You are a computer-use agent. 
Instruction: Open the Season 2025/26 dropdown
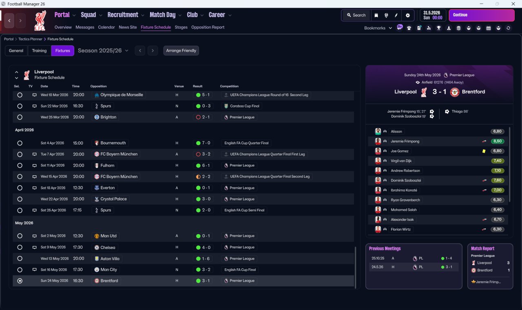coord(103,51)
